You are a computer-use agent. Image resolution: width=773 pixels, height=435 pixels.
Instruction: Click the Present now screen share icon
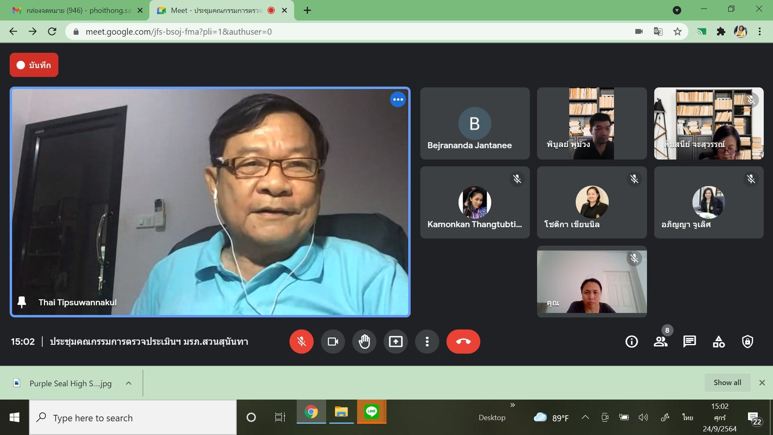coord(395,342)
